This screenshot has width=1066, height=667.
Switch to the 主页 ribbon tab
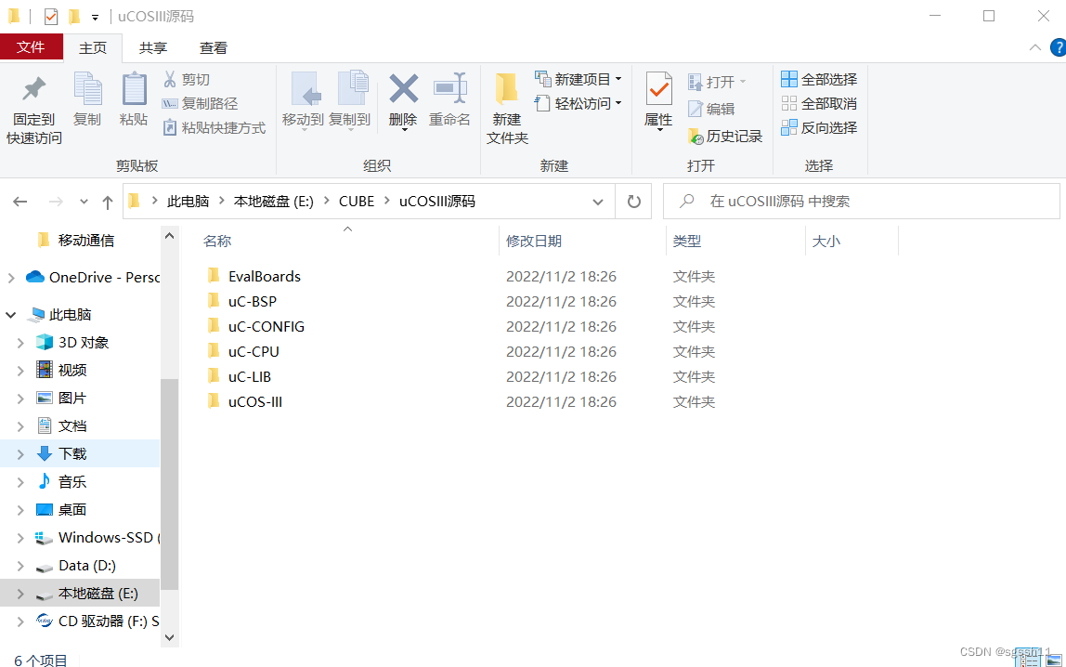point(93,47)
